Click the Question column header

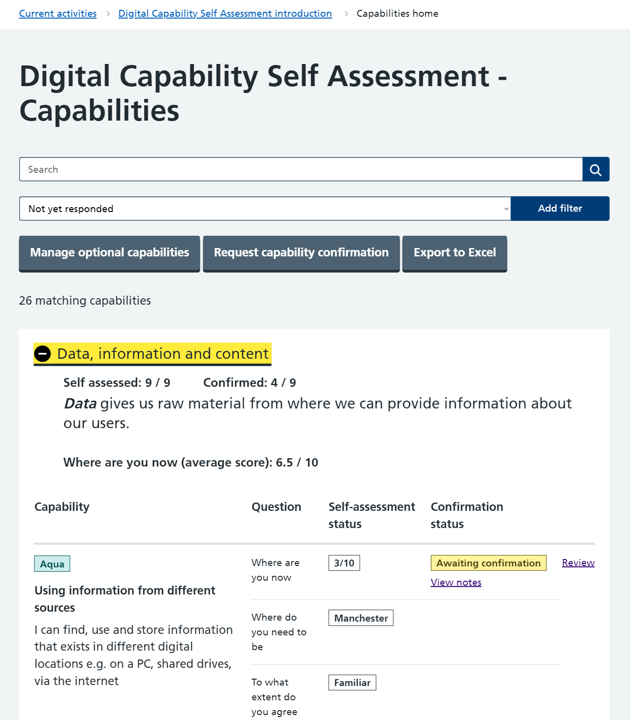(276, 507)
